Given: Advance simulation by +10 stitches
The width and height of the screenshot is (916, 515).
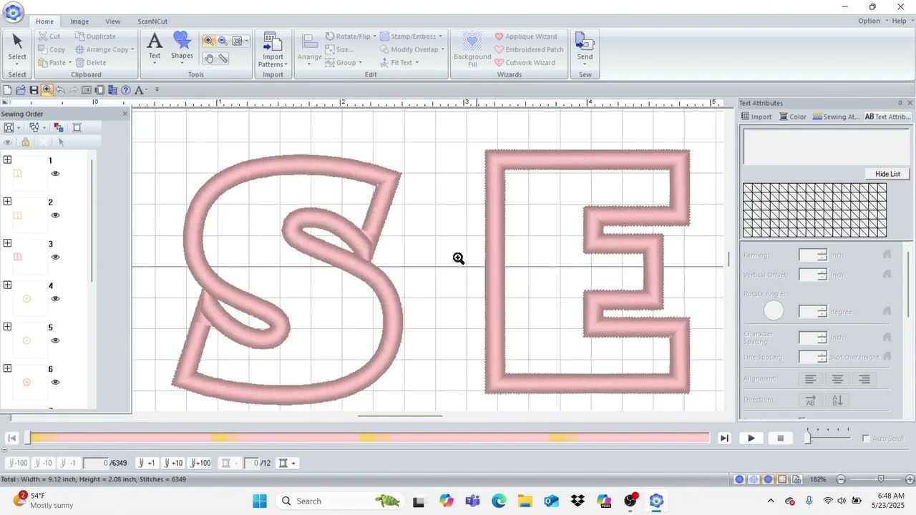Looking at the screenshot, I should coord(173,463).
